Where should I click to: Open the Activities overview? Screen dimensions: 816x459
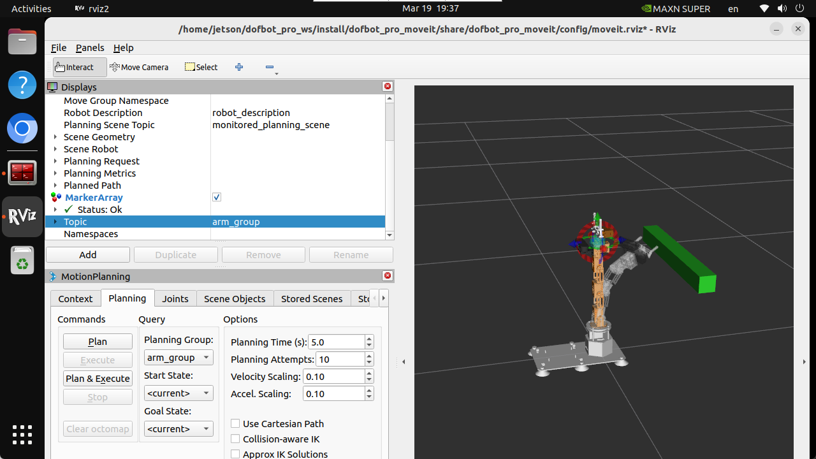point(31,9)
